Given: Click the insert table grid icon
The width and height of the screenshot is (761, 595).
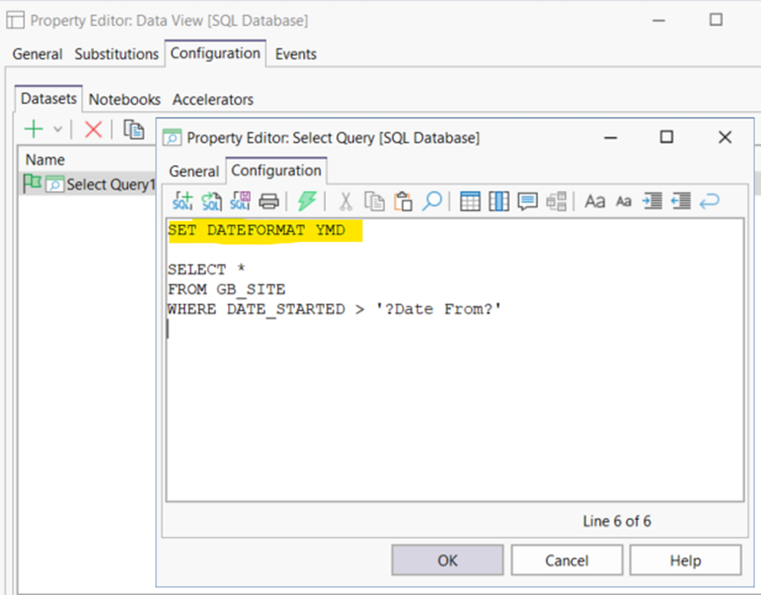Looking at the screenshot, I should [x=471, y=201].
